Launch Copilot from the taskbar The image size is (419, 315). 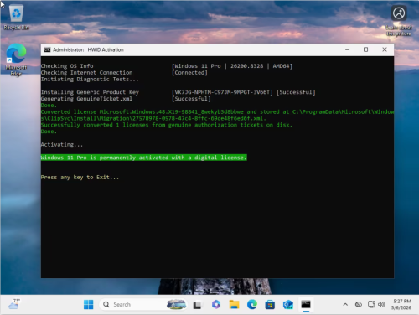pyautogui.click(x=216, y=304)
